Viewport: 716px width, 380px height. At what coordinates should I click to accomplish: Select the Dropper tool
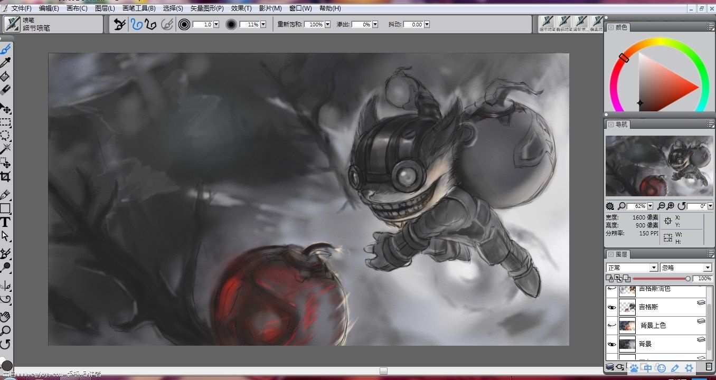coord(6,63)
